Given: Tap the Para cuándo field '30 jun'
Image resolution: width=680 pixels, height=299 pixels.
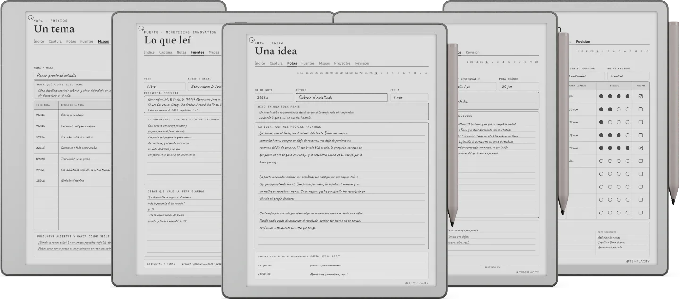Looking at the screenshot, I should point(518,86).
